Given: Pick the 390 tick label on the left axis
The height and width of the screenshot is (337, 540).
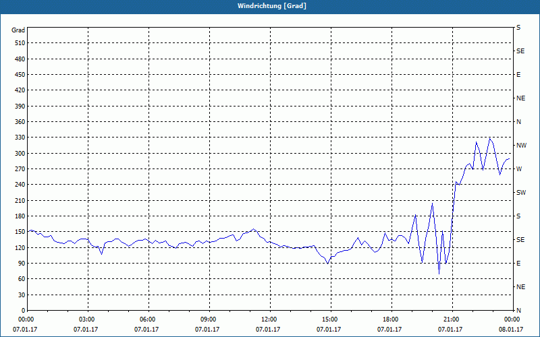Looking at the screenshot, I should (x=20, y=106).
